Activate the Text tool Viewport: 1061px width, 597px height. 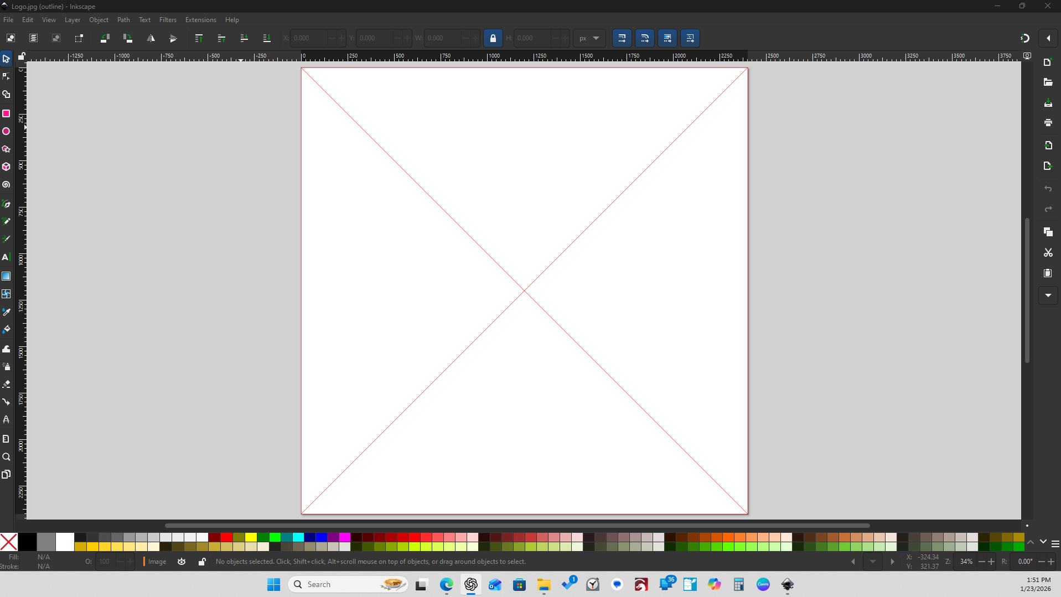6,257
